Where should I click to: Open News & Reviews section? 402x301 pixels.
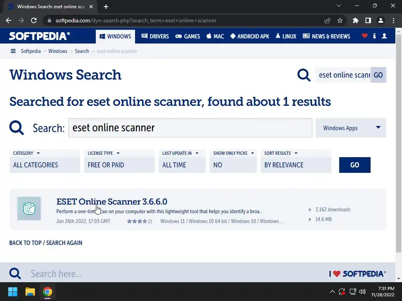[x=326, y=36]
